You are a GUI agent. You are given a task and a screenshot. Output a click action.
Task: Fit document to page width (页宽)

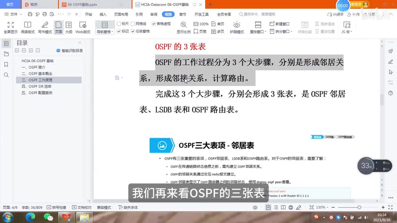[200, 32]
